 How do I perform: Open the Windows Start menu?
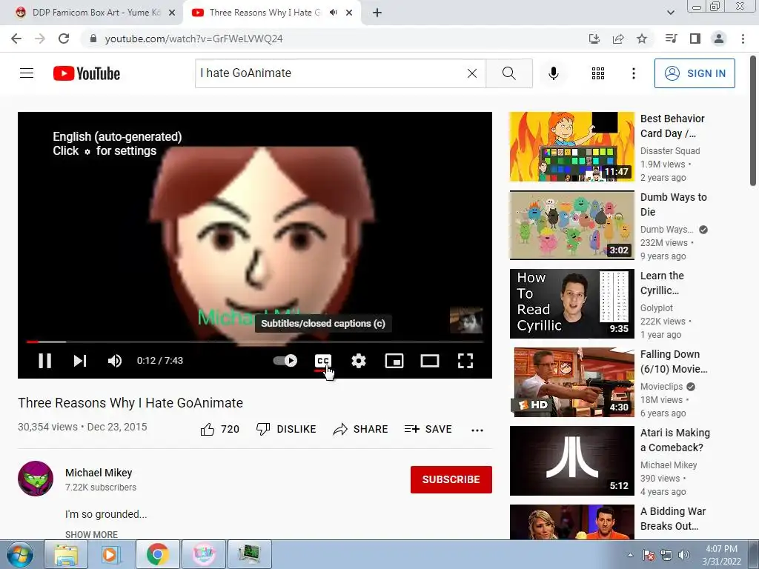click(20, 554)
